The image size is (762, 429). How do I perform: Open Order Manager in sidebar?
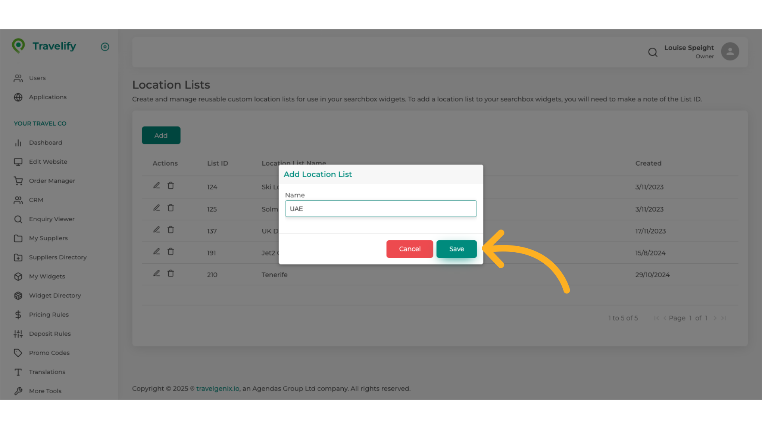(52, 181)
